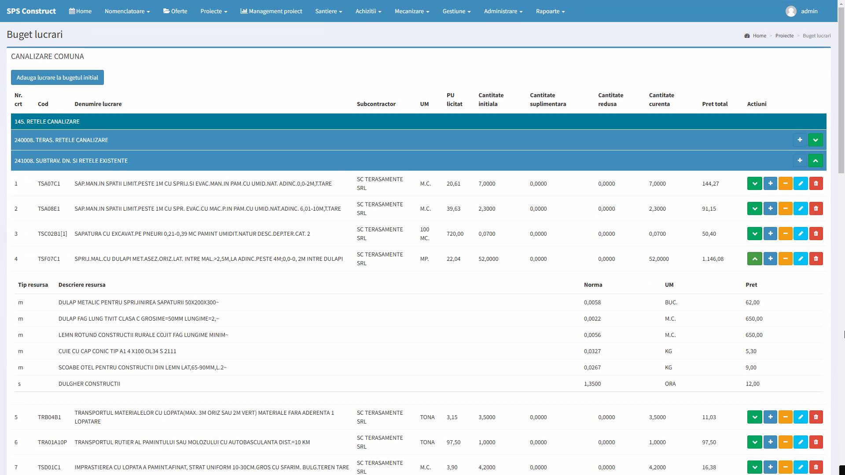Edit row 2 TSA08E1 with pencil icon
The image size is (845, 475).
pos(801,209)
